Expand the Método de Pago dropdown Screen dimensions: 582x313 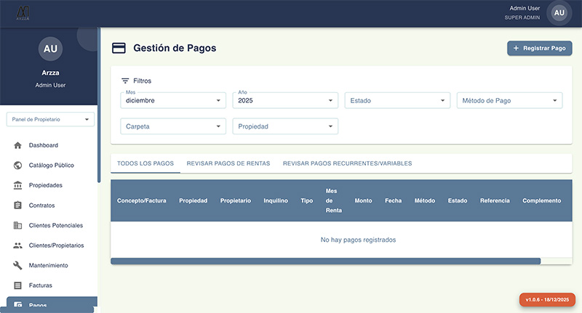click(x=509, y=101)
